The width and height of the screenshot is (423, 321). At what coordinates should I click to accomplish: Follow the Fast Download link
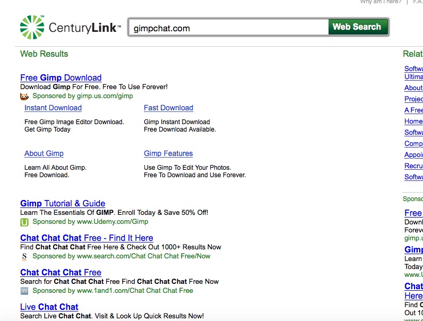coord(168,108)
